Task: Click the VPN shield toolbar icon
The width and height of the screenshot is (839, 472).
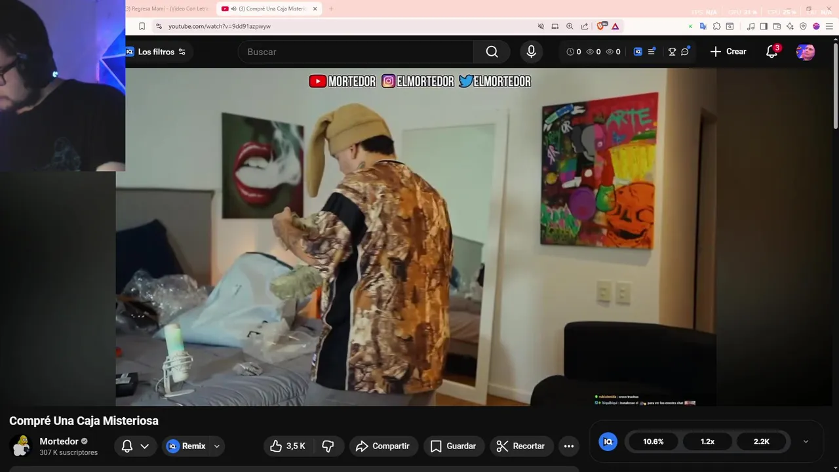Action: tap(803, 26)
